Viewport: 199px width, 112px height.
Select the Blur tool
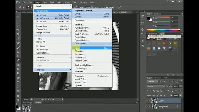pyautogui.click(x=18, y=69)
